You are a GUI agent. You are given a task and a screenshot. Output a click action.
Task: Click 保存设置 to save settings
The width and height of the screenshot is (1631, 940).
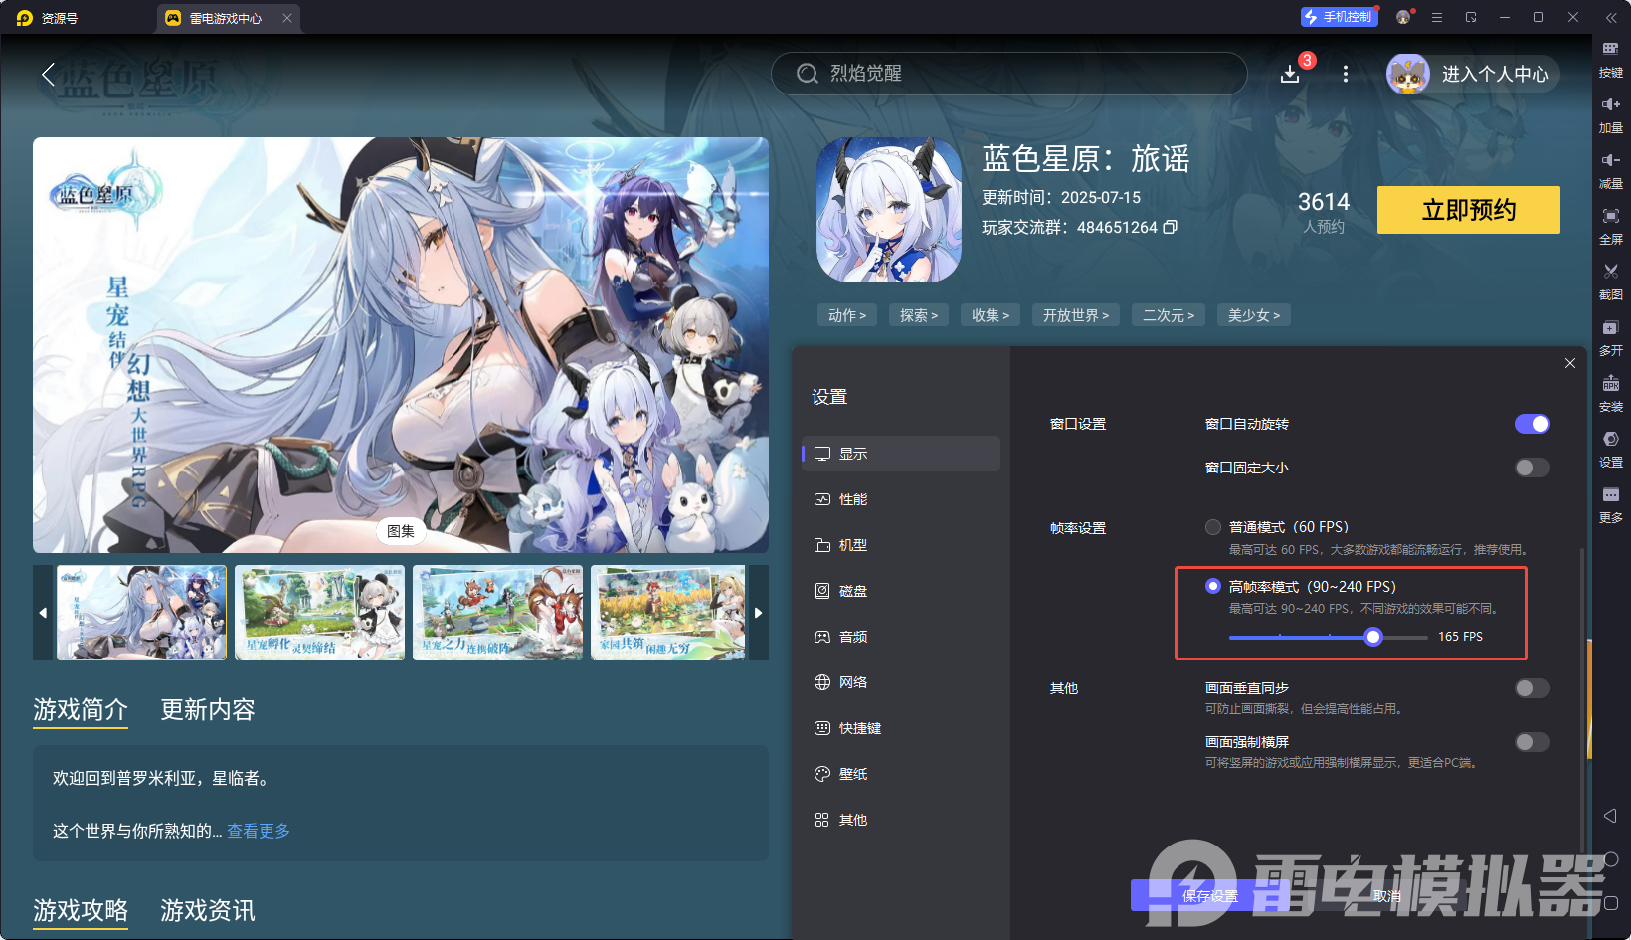coord(1210,896)
